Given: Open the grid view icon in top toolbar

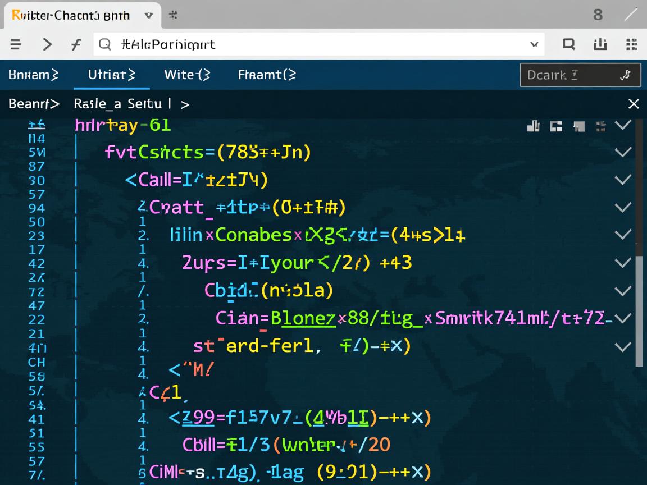Looking at the screenshot, I should (x=631, y=44).
